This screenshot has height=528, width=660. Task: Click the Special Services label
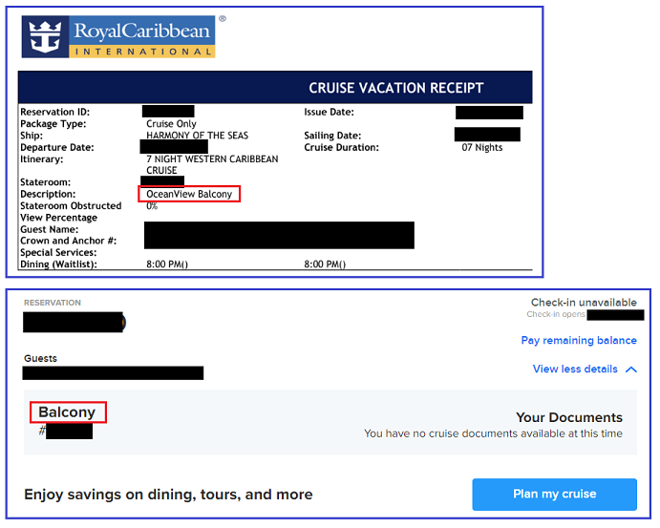coord(58,252)
